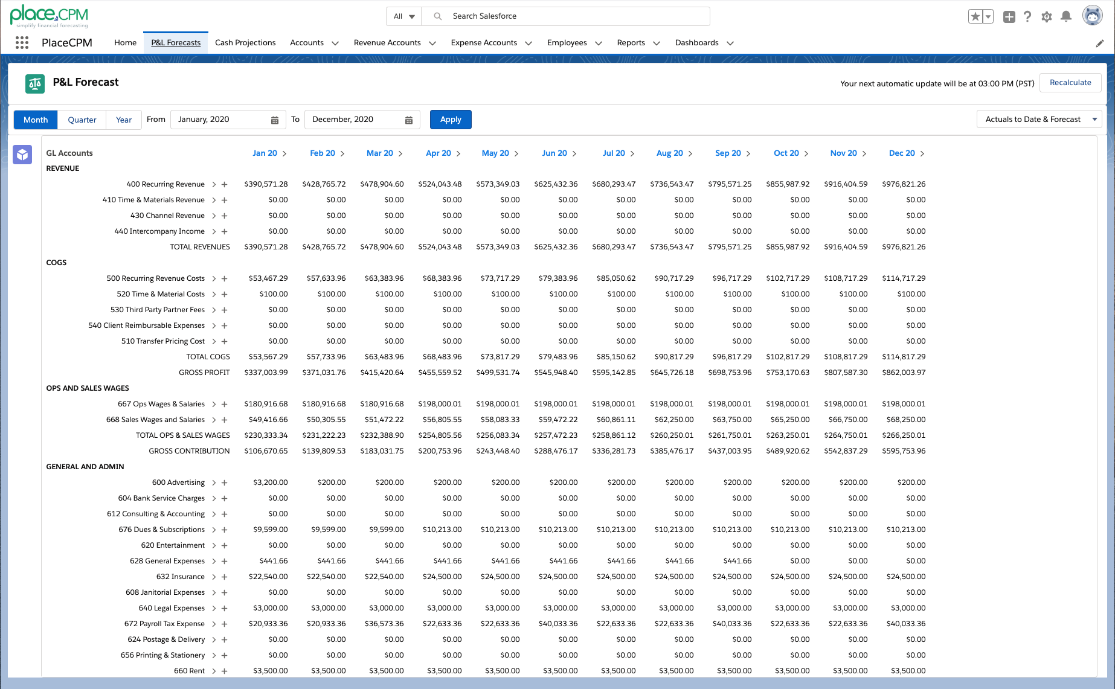Click the Apply button
The image size is (1115, 689).
pos(451,120)
